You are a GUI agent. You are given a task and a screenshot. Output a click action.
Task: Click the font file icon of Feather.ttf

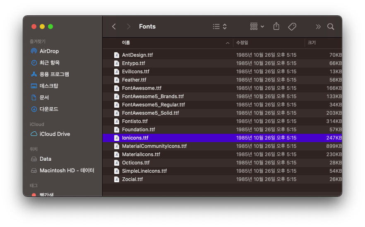click(117, 80)
